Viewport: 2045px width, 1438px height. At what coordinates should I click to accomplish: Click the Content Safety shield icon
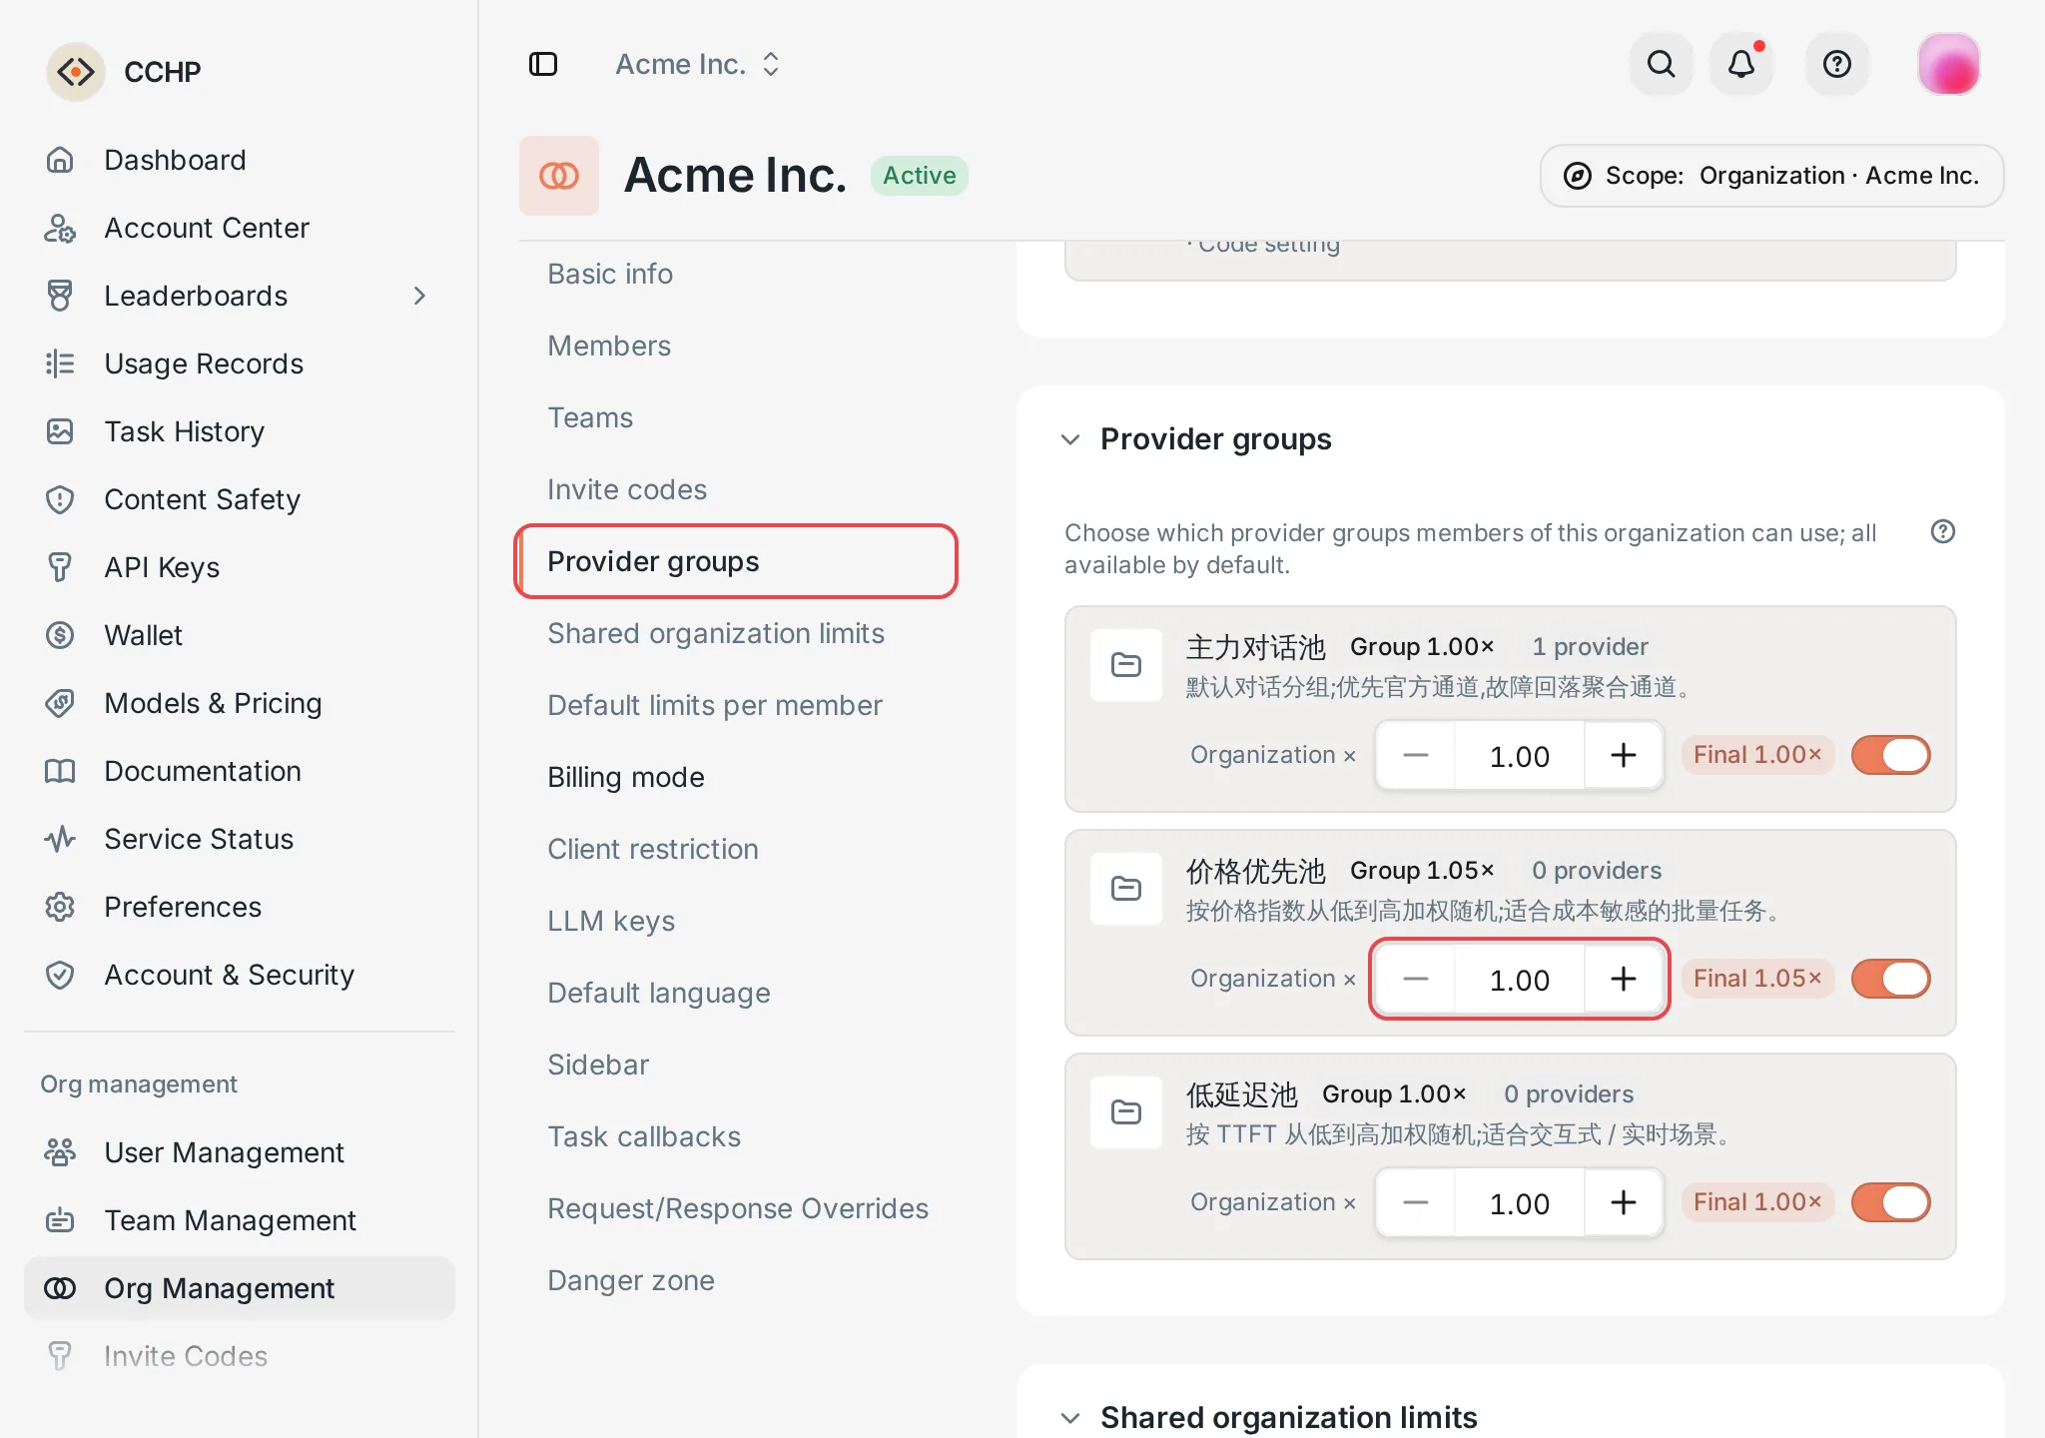coord(60,499)
